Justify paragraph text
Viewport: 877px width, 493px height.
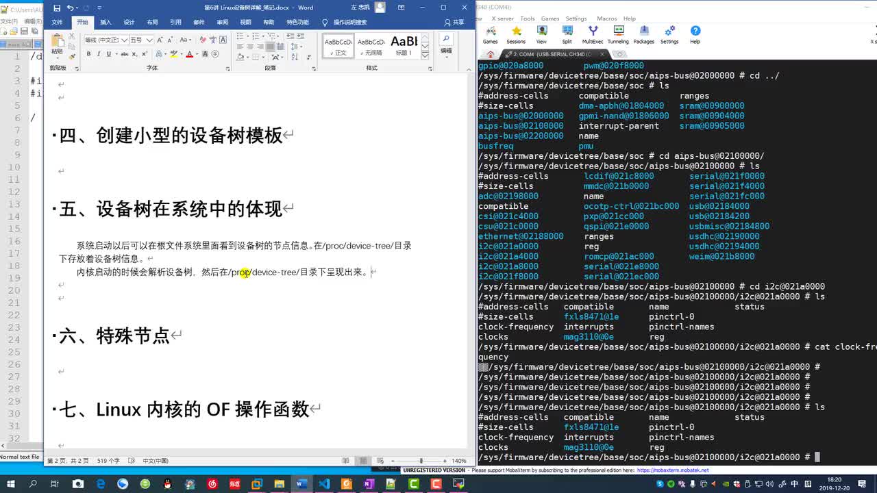[270, 47]
